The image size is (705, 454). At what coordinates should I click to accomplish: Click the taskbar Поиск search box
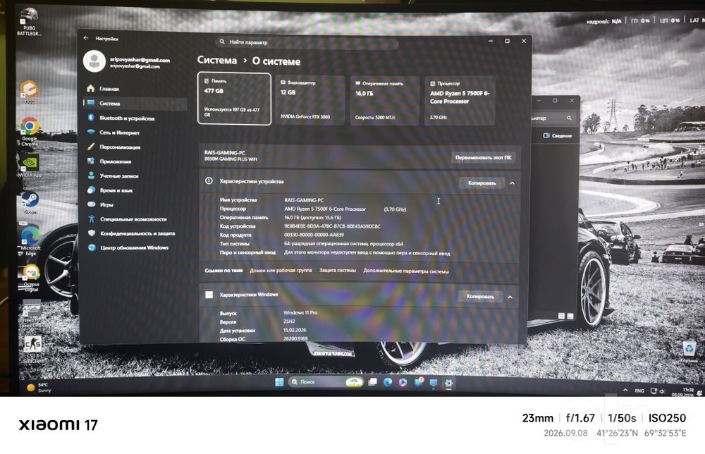(326, 381)
